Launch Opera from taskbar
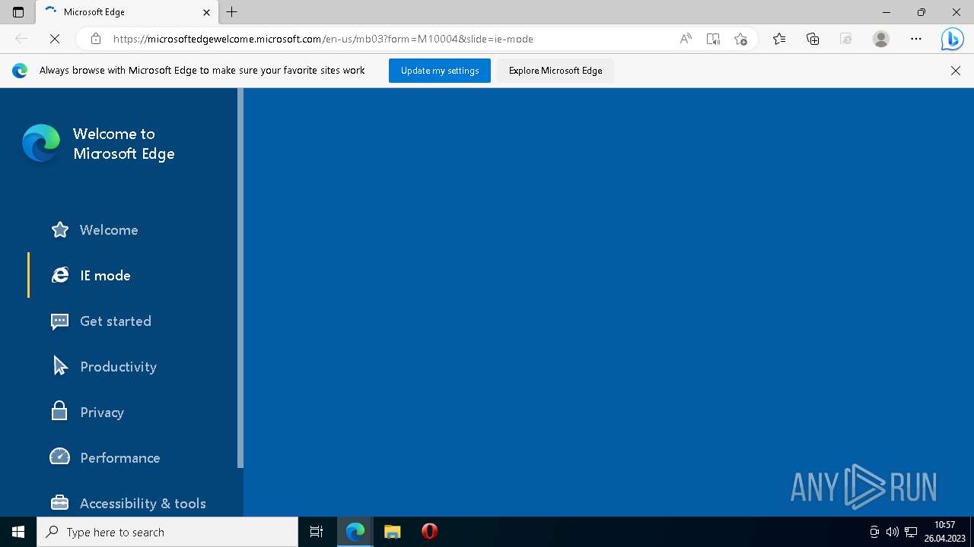 [x=429, y=532]
